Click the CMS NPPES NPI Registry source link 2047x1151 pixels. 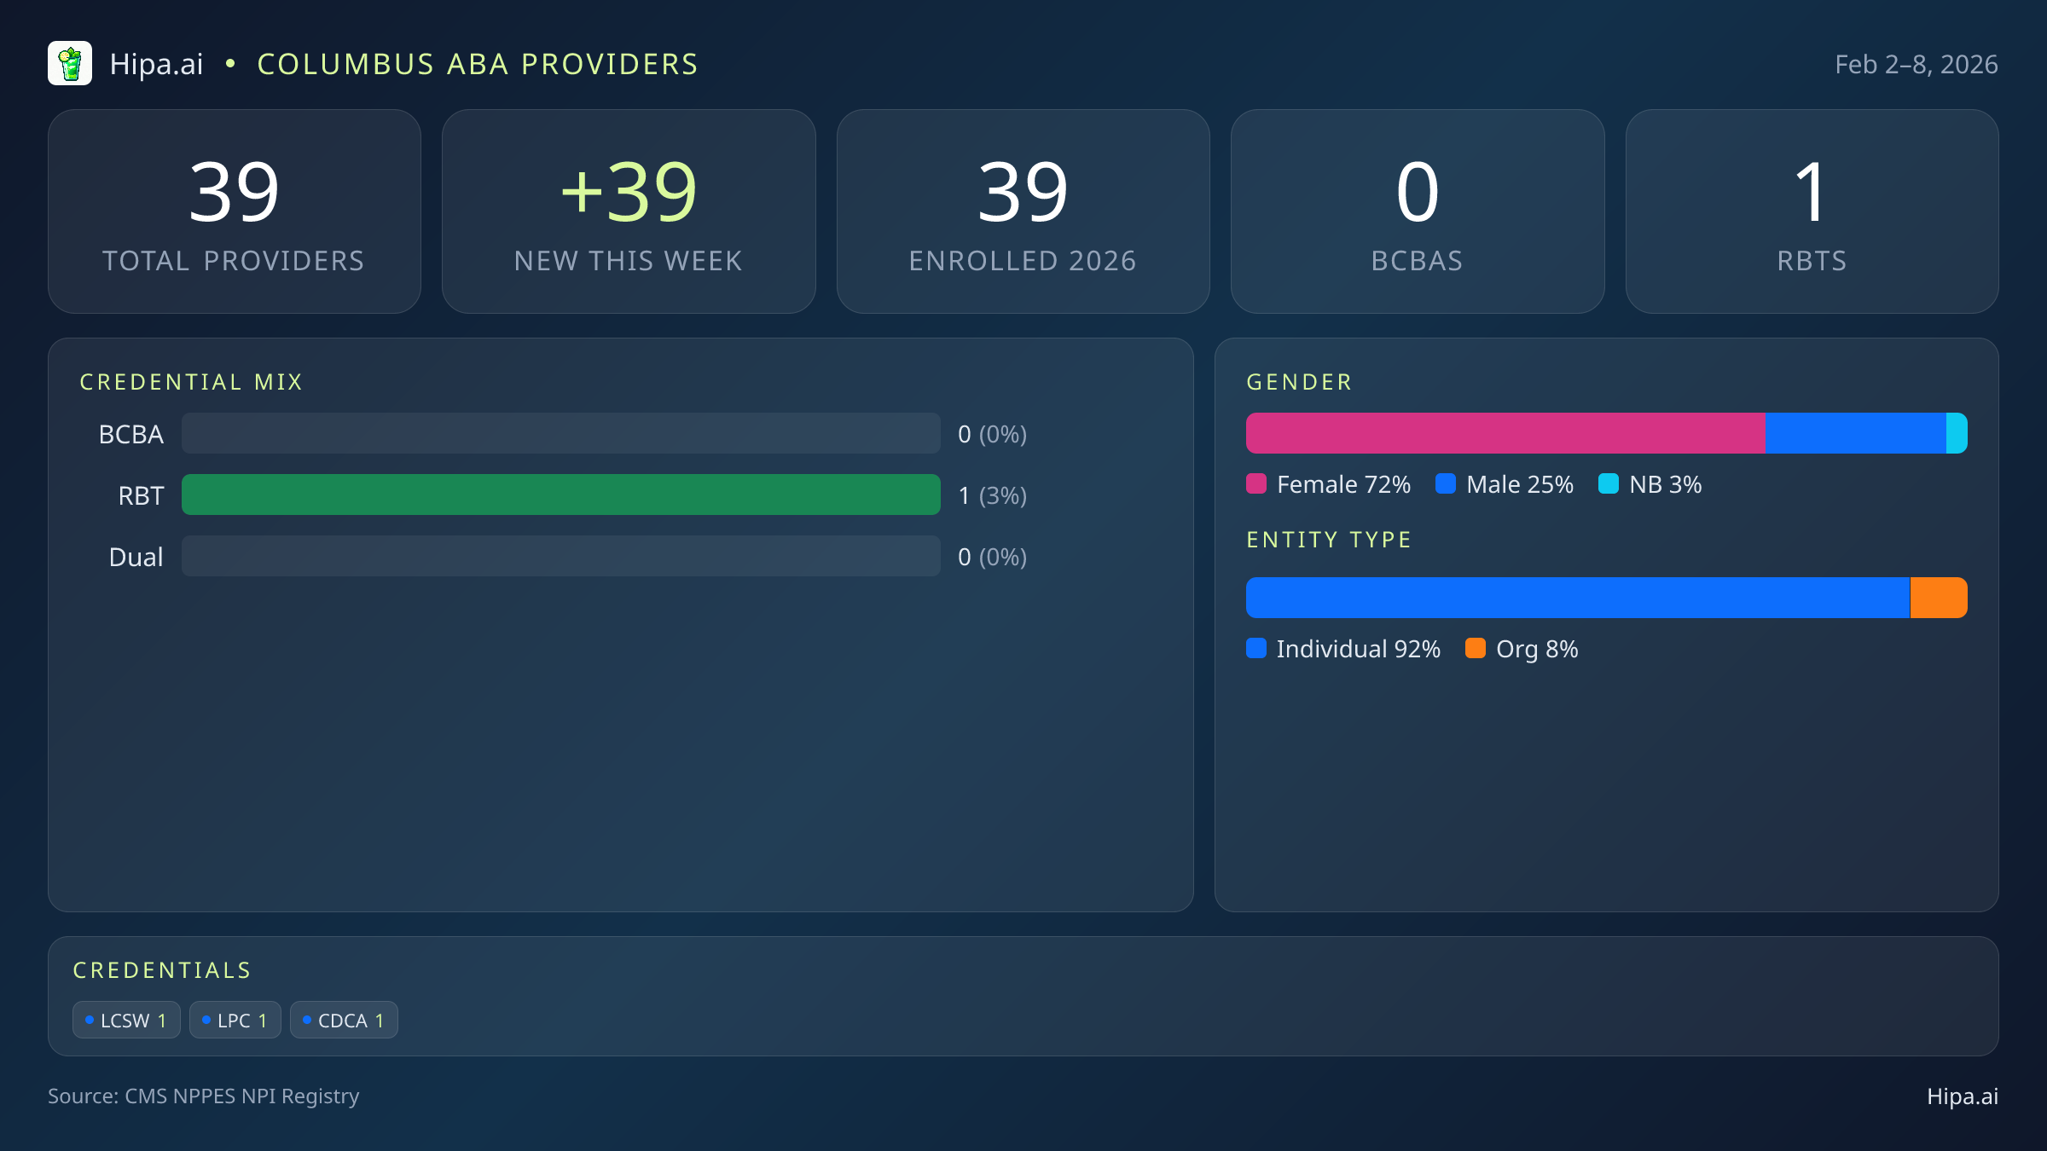[204, 1096]
